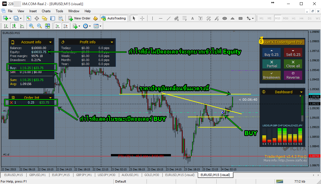Tile windows with the grid icon

(x=47, y=26)
